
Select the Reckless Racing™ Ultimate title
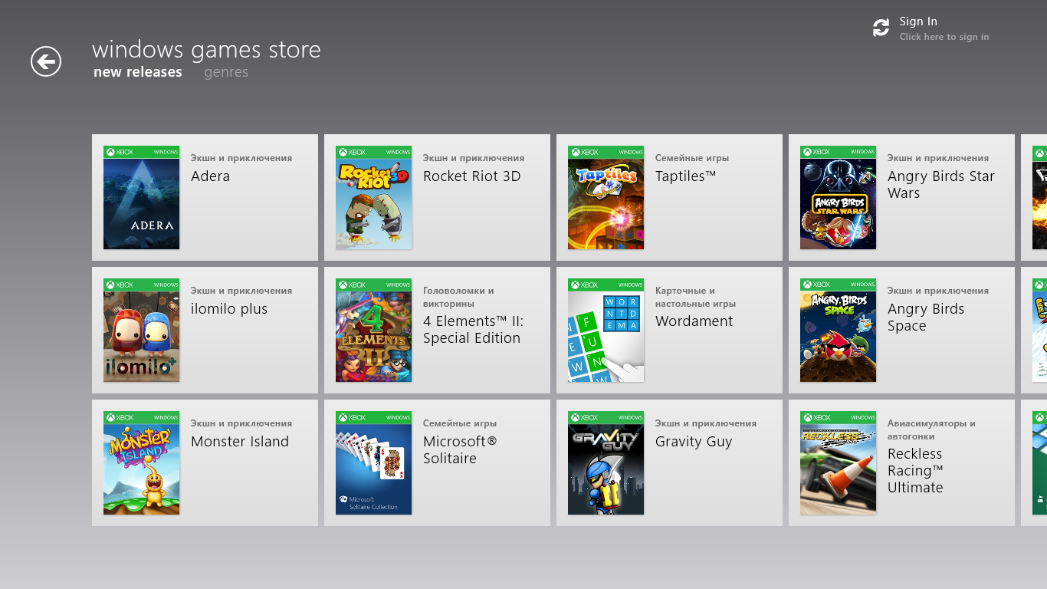915,471
